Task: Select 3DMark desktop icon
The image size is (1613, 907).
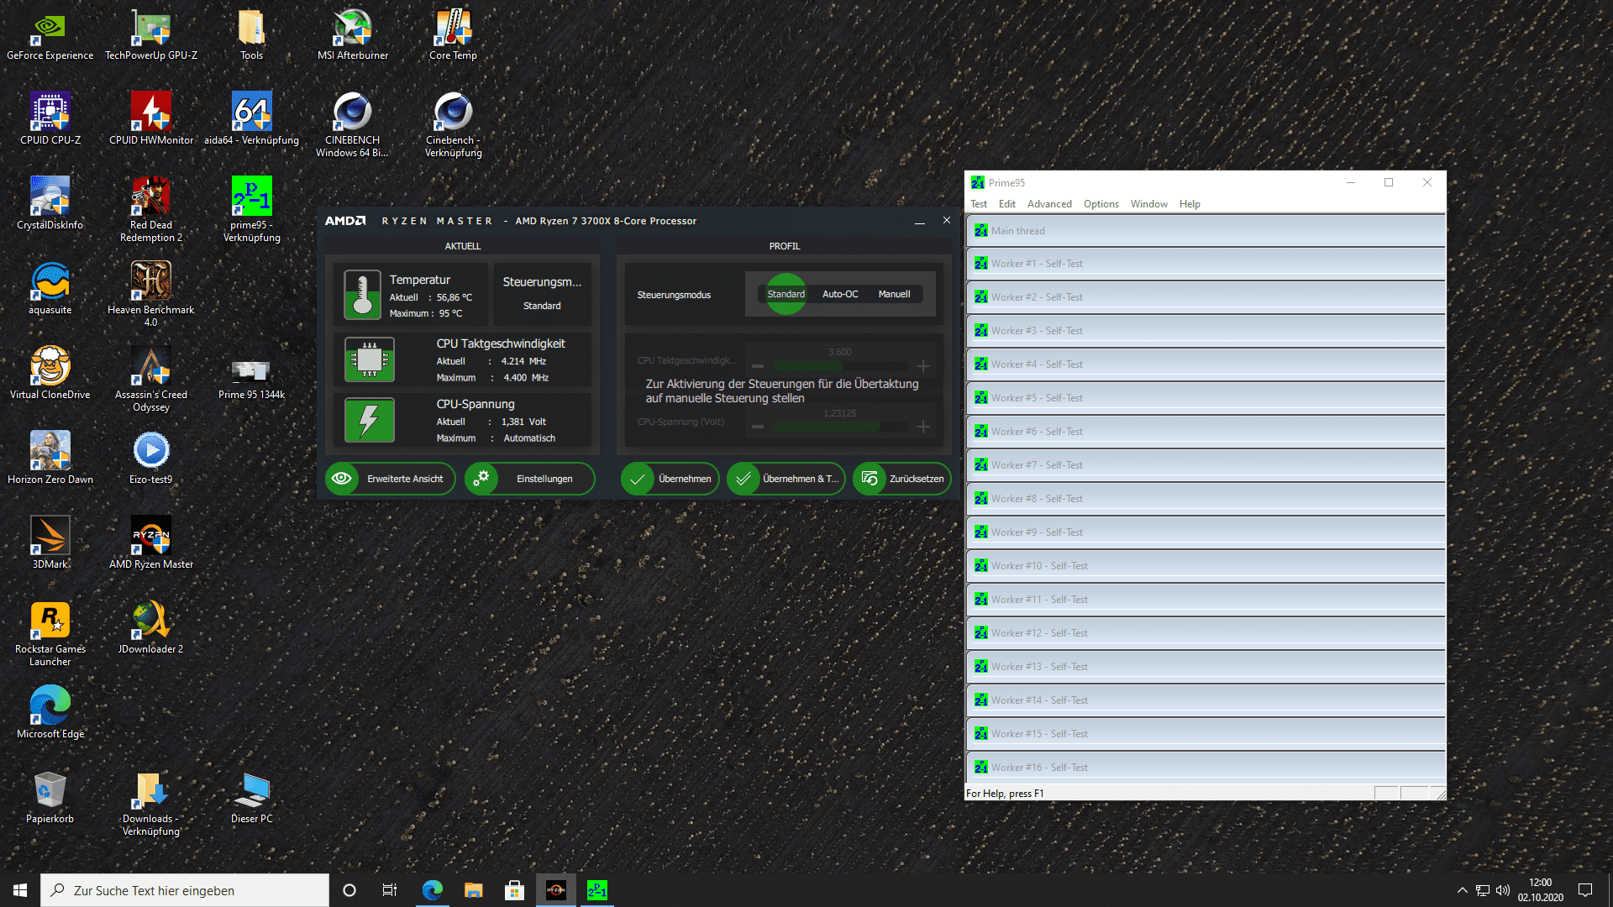Action: (50, 543)
